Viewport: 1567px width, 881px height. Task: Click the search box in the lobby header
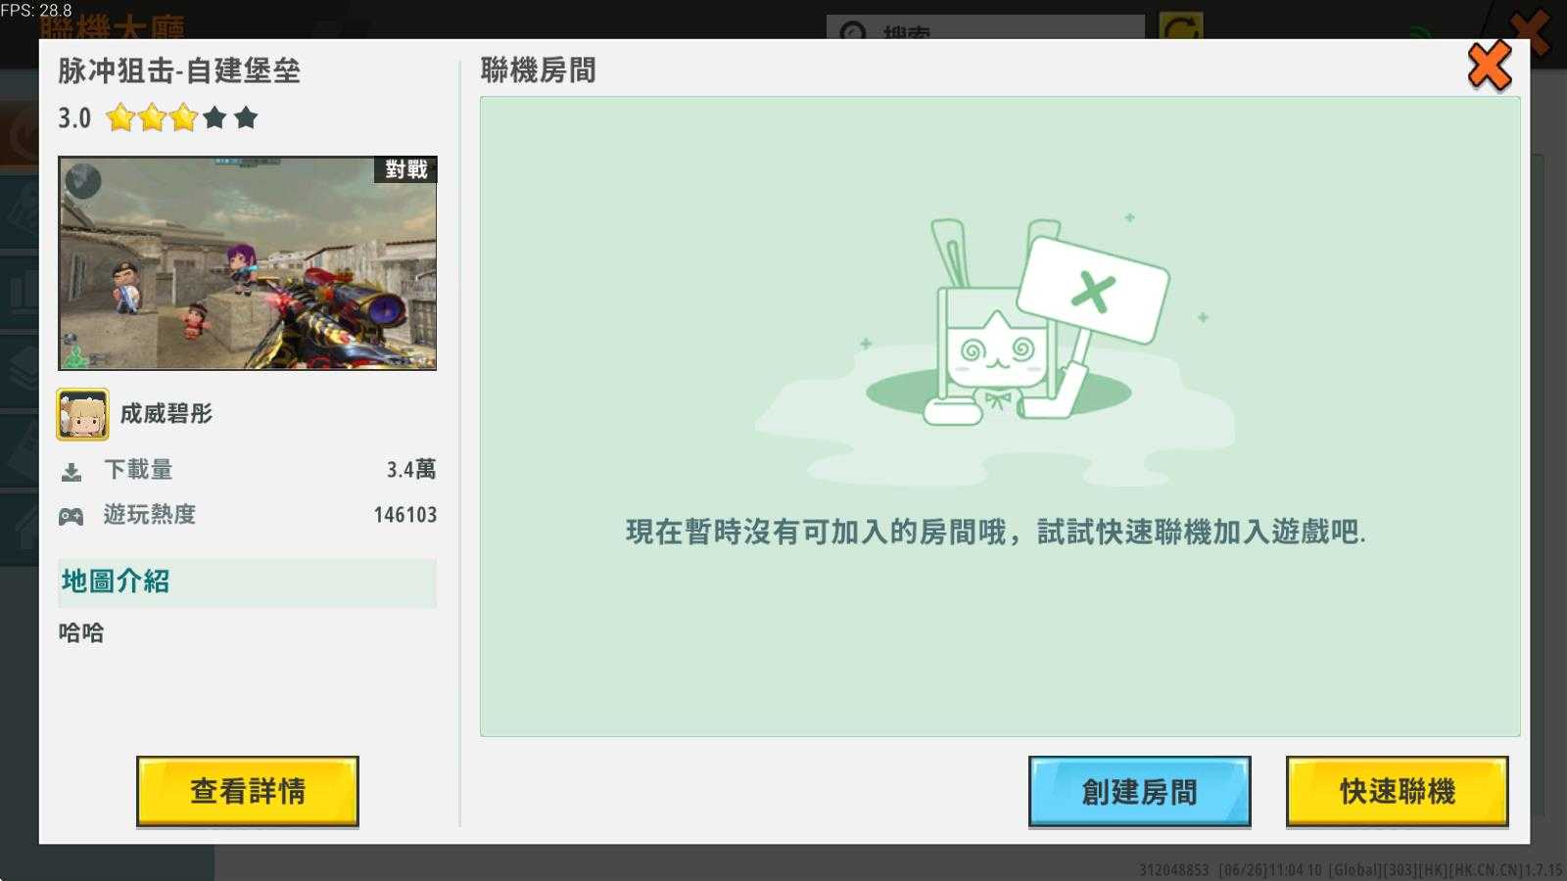[984, 27]
